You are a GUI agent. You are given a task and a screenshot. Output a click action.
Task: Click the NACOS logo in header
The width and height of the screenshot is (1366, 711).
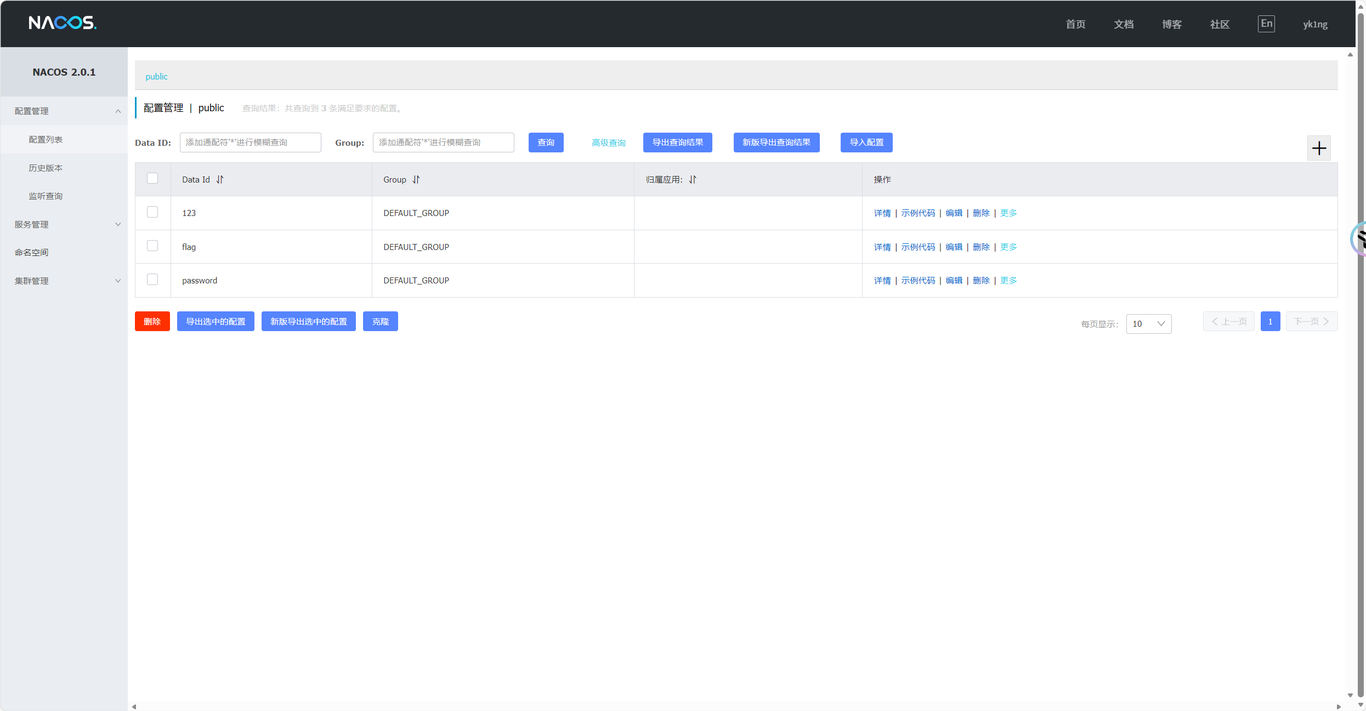63,23
